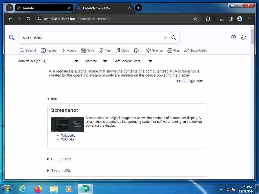Screen dimensions: 259x194
Task: Click the muted volume tray icon
Action: pos(233,189)
